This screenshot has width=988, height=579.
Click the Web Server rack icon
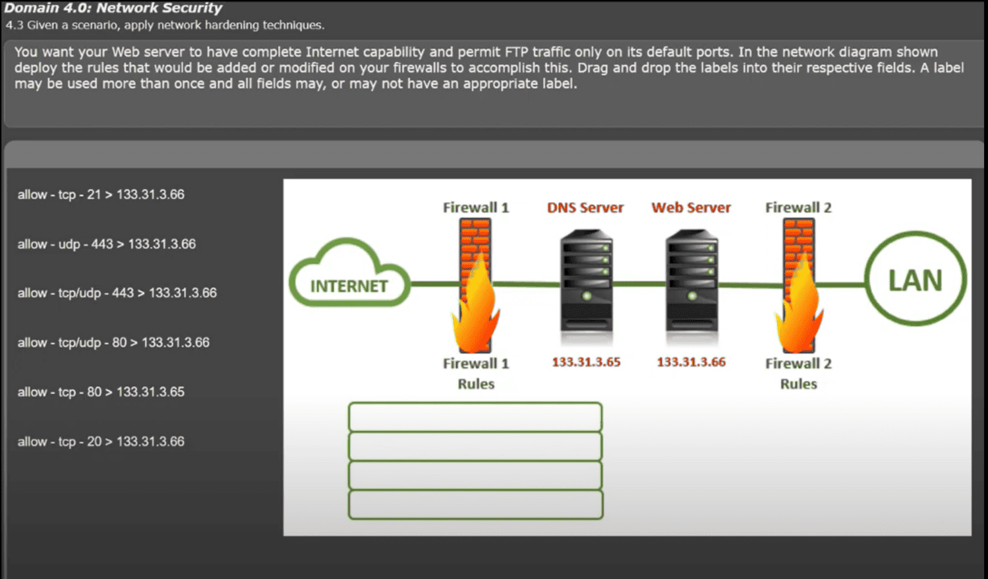[691, 283]
